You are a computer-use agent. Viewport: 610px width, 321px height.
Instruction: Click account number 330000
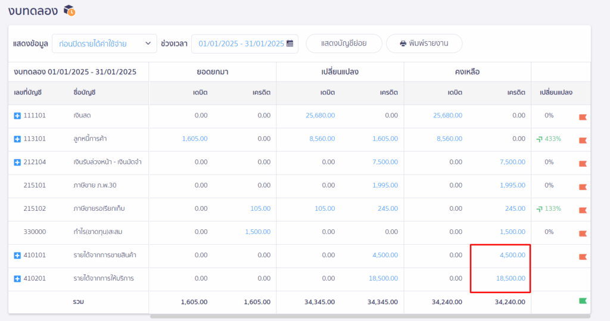pos(35,232)
